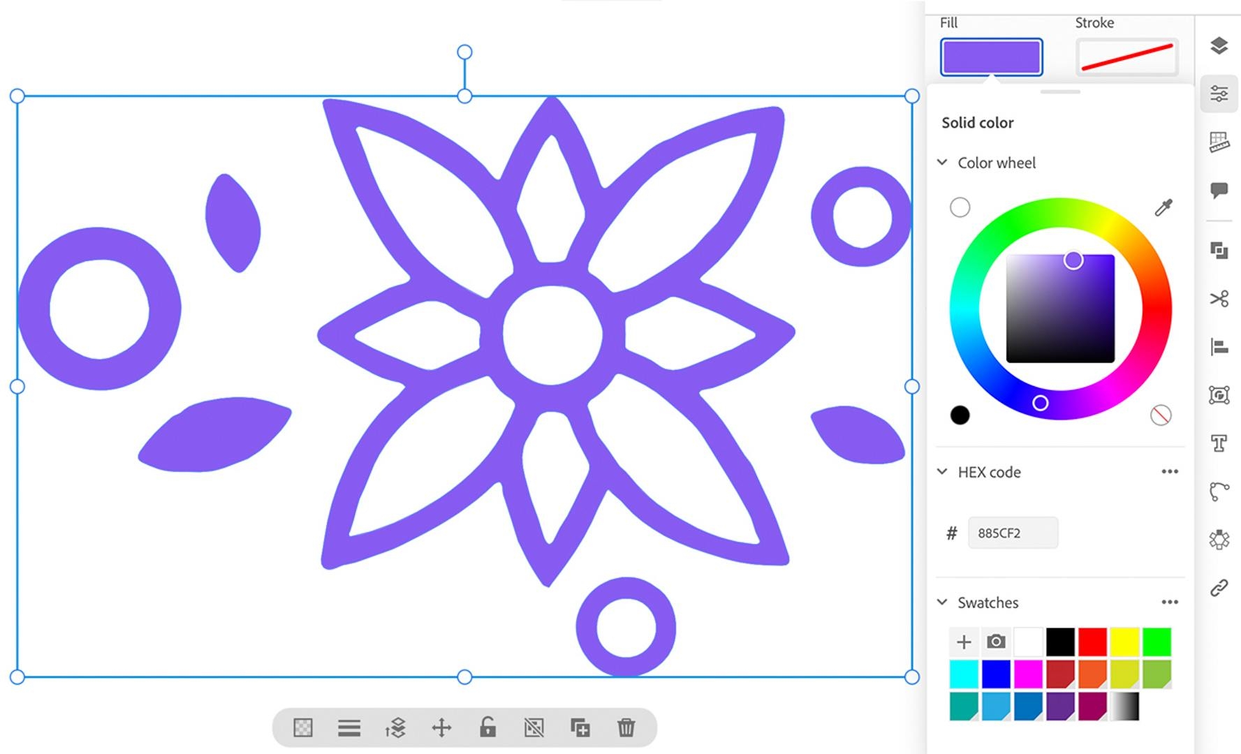Switch to the Stroke tab
The image size is (1241, 754).
1126,54
